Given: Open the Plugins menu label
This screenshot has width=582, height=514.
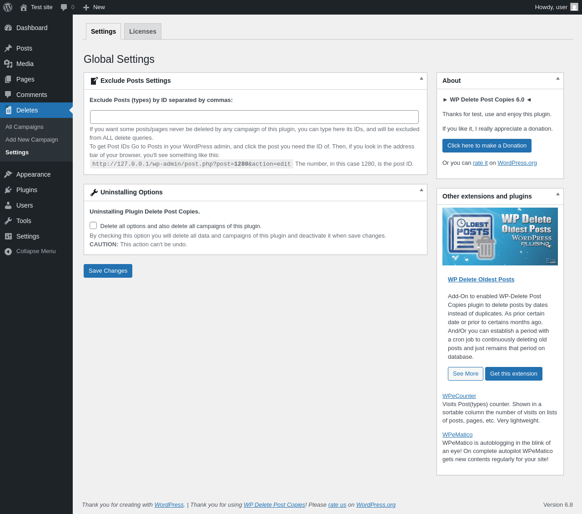Looking at the screenshot, I should (x=27, y=190).
